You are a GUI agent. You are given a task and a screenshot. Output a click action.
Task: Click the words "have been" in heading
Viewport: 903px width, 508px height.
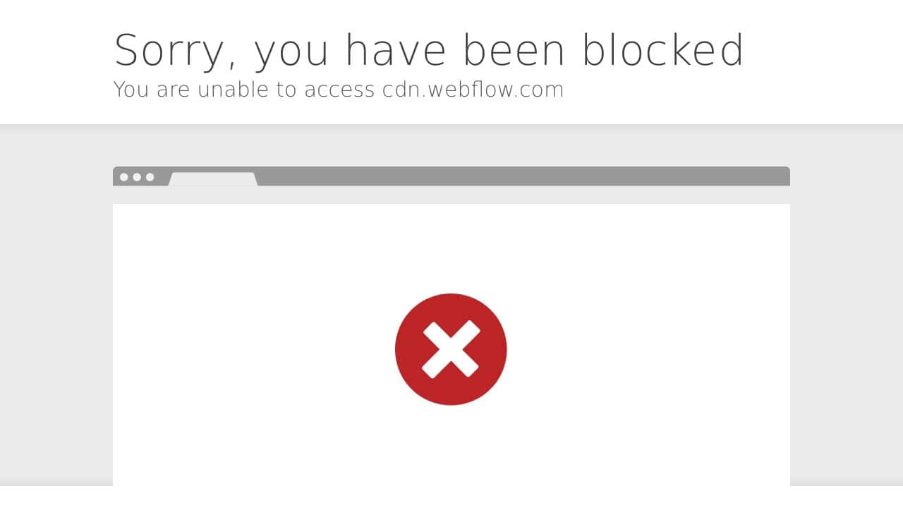click(455, 49)
